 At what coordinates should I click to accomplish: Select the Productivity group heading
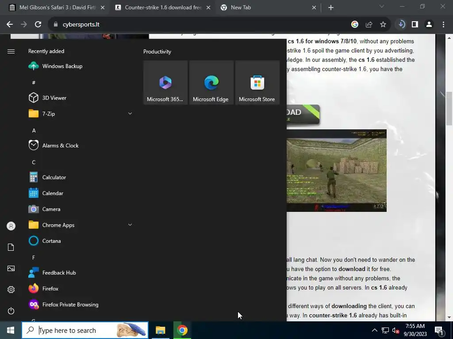(157, 52)
